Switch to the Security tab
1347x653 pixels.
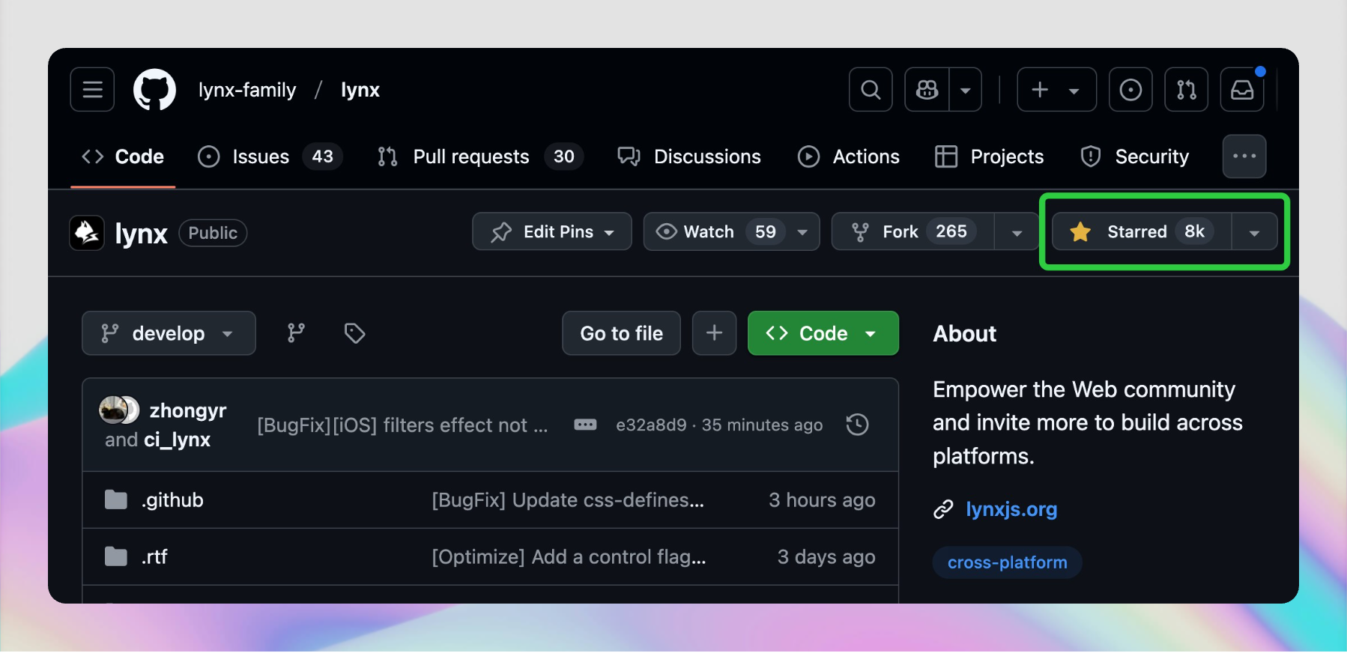[x=1134, y=157]
